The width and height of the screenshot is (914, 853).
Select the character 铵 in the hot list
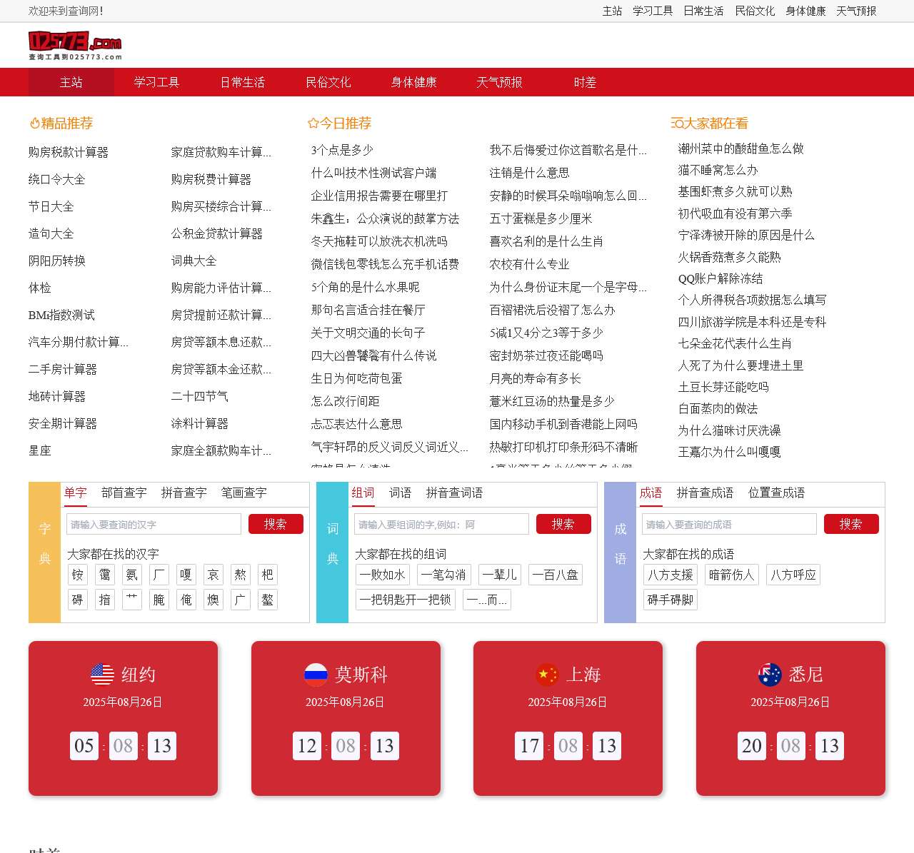77,575
